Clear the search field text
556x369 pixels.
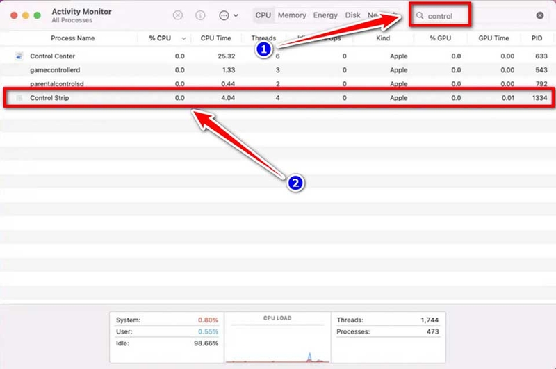[540, 15]
